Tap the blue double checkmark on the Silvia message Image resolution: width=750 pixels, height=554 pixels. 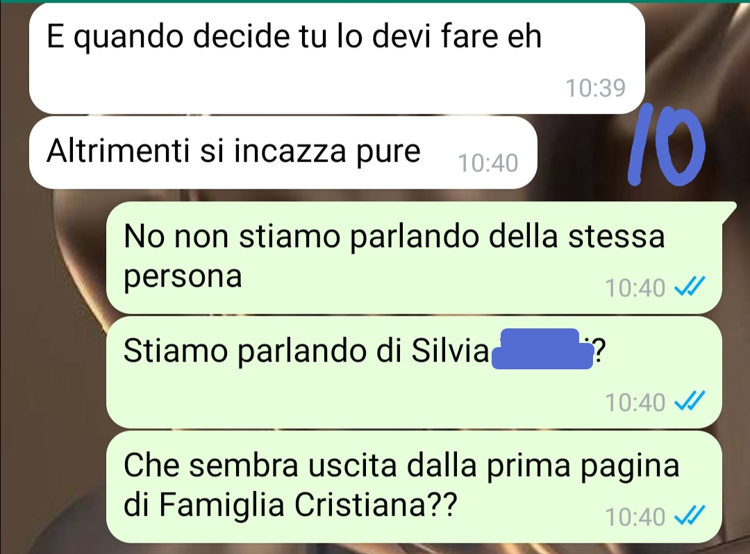690,401
